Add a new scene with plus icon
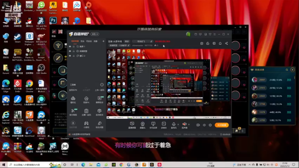 pyautogui.click(x=104, y=41)
